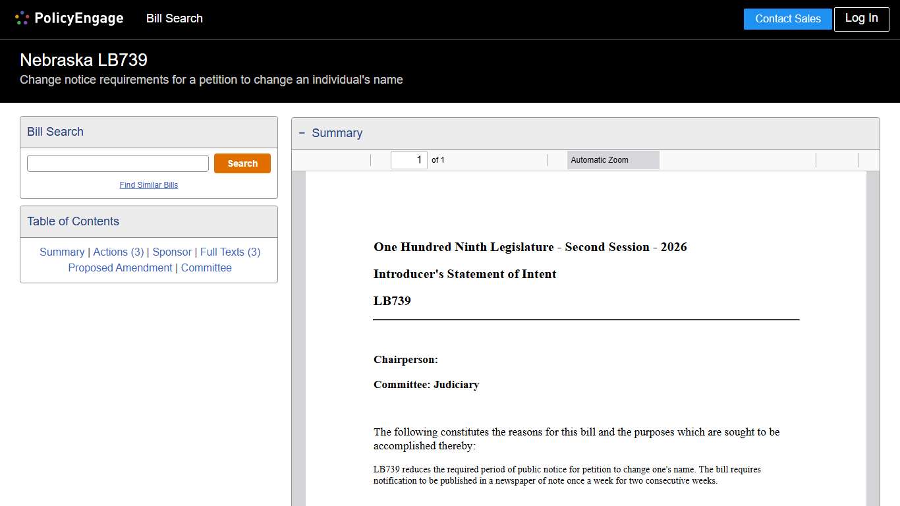Click the Summary link in Table of Contents

pyautogui.click(x=62, y=252)
